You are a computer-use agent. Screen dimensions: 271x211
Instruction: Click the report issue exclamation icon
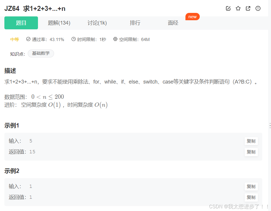click(x=258, y=8)
